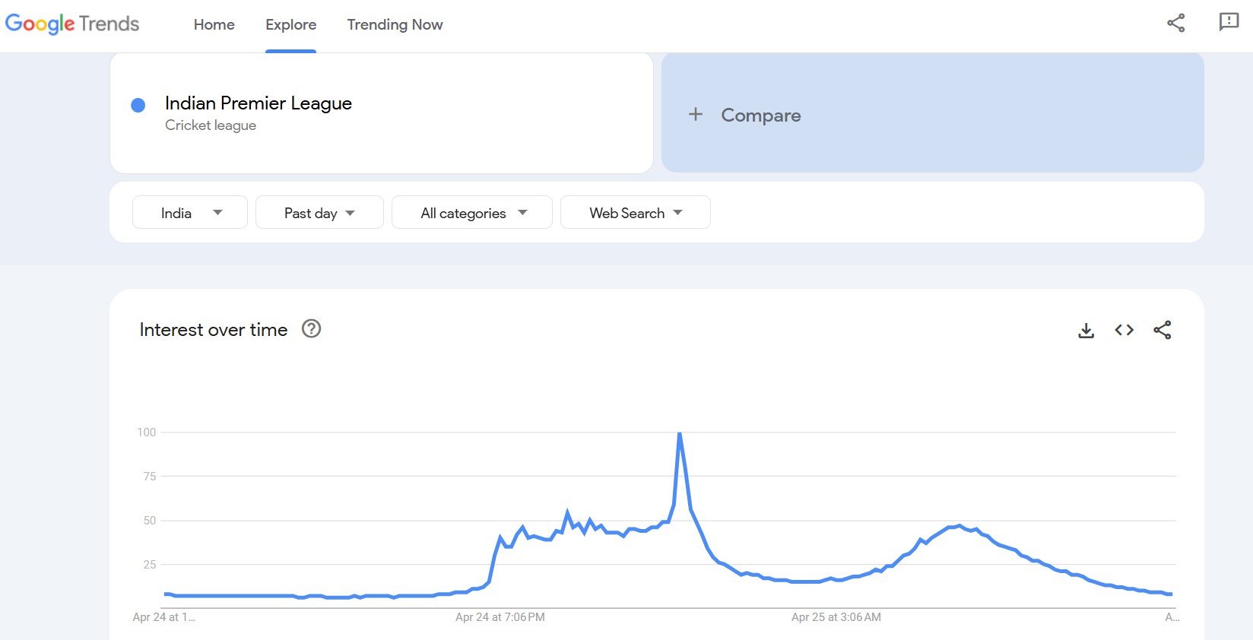Click the blue color dot beside search term
Viewport: 1253px width, 640px height.
[138, 105]
